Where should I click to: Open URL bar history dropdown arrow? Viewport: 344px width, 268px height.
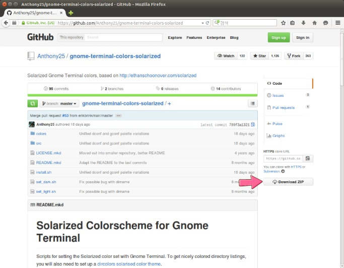[202, 23]
